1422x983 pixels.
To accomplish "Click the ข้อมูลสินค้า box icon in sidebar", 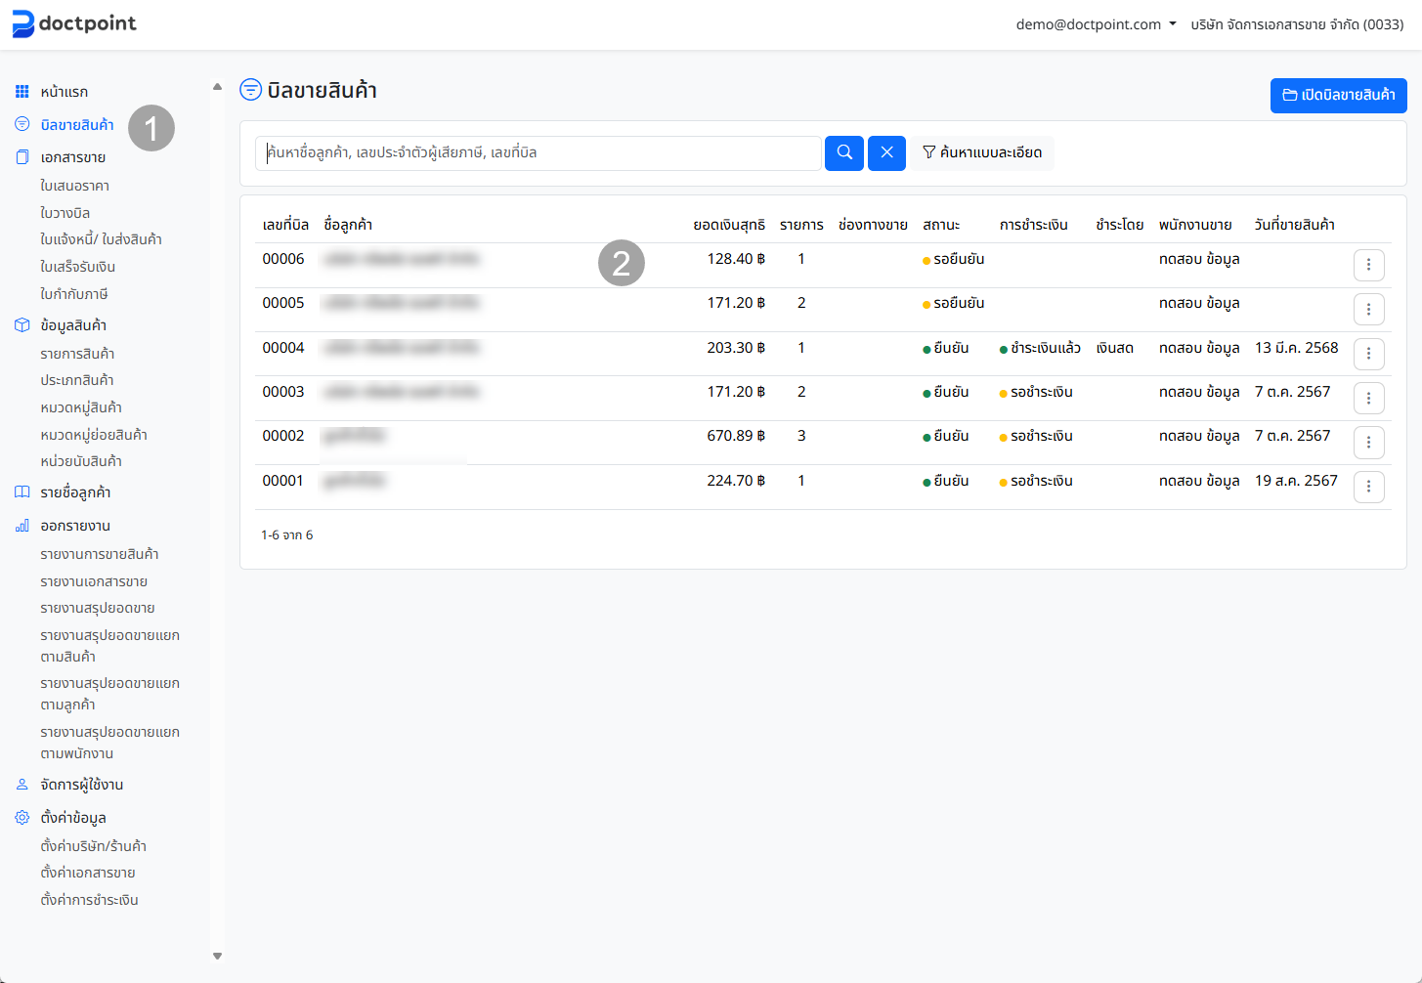I will pyautogui.click(x=22, y=325).
